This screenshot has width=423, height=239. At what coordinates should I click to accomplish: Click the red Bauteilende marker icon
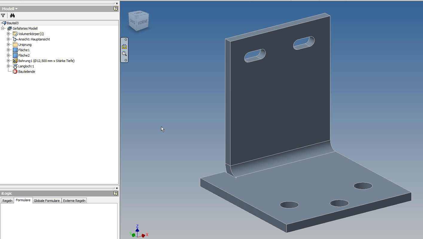pyautogui.click(x=15, y=72)
